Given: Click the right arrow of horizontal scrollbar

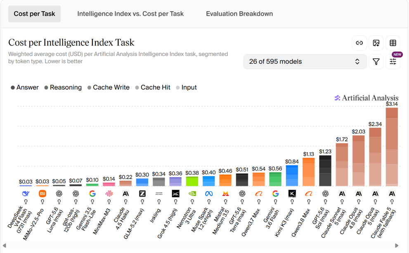Looking at the screenshot, I should tap(397, 246).
